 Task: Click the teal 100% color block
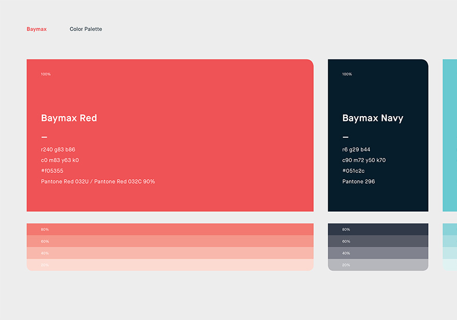[450, 135]
